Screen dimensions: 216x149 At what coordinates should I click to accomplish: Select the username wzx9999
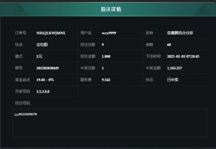click(109, 33)
